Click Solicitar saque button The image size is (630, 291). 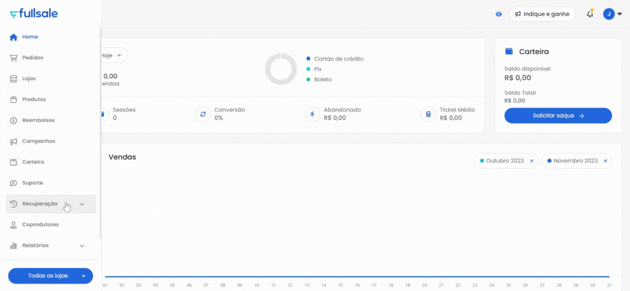point(558,115)
